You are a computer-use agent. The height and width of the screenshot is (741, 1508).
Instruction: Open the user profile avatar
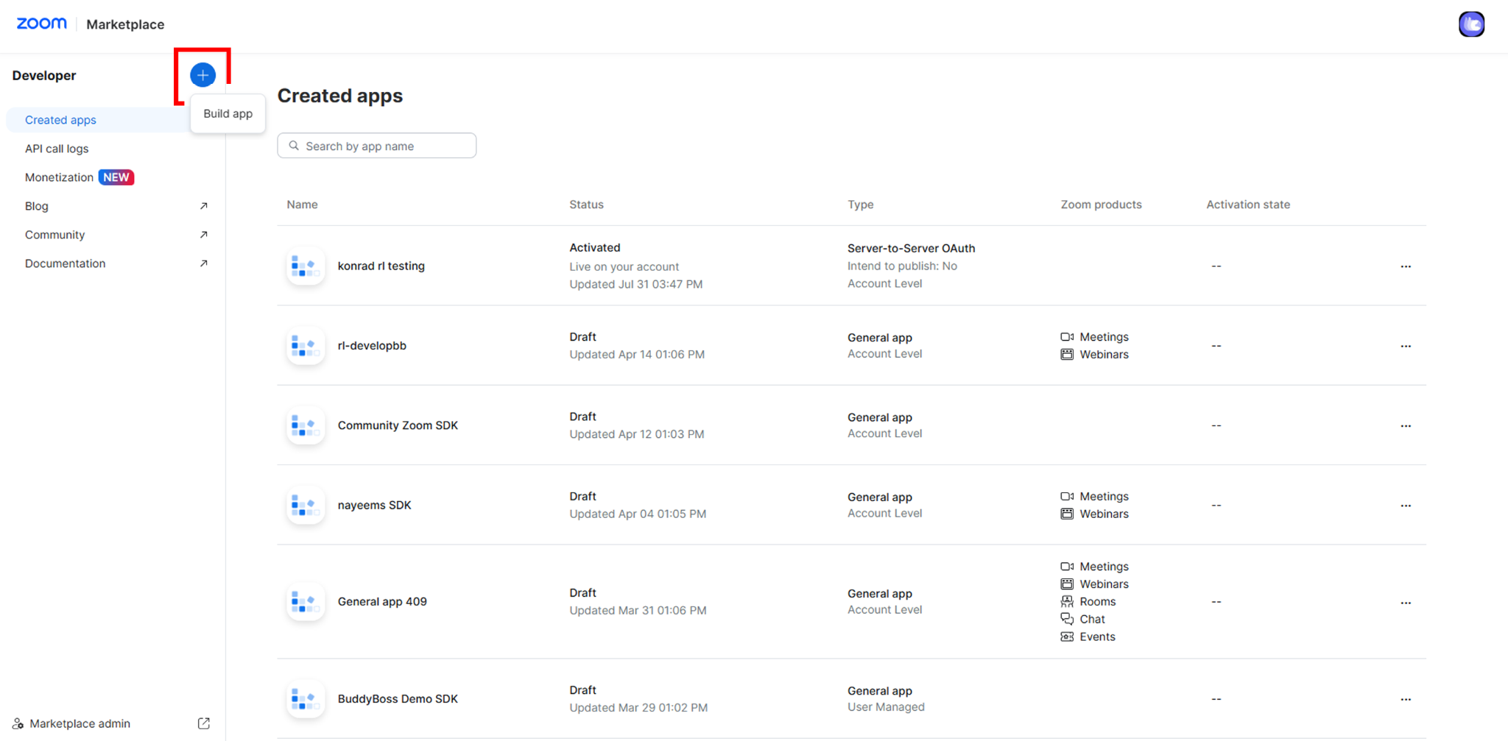1471,24
